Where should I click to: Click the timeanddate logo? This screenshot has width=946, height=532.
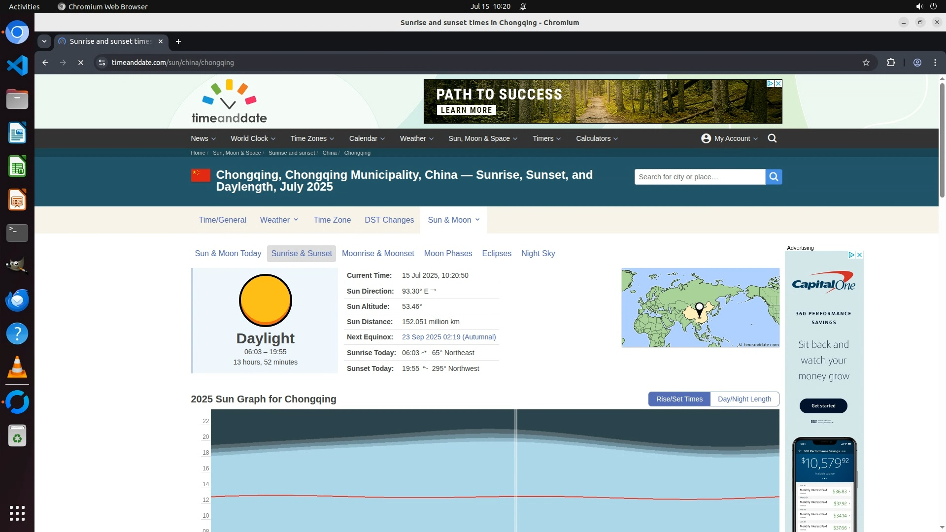click(x=229, y=102)
